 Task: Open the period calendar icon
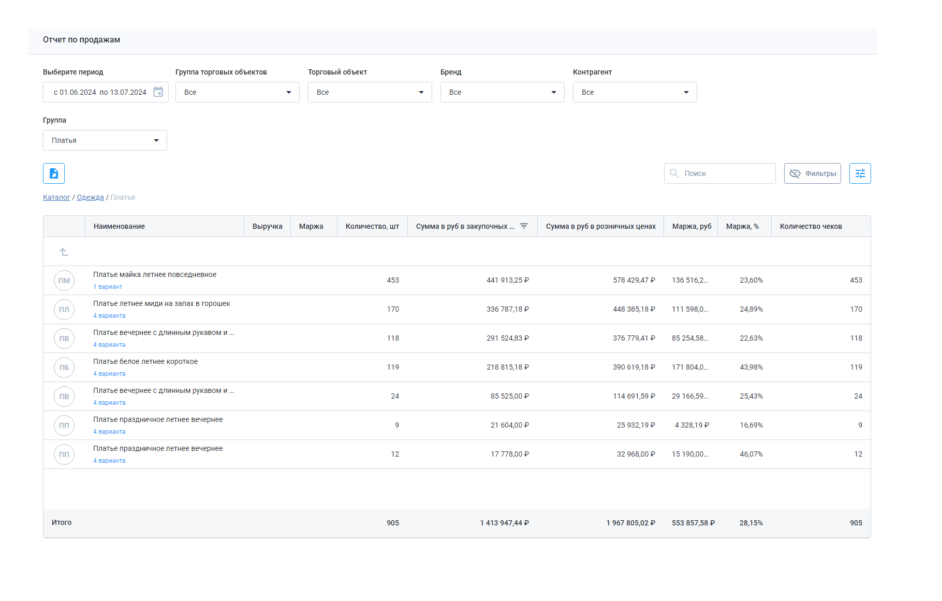tap(158, 92)
